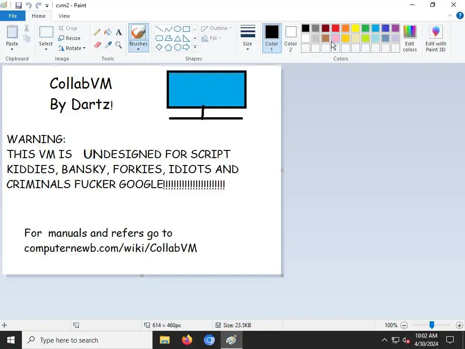This screenshot has height=349, width=465.
Task: Open Customize Quick Access Toolbar arrow
Action: (x=47, y=5)
